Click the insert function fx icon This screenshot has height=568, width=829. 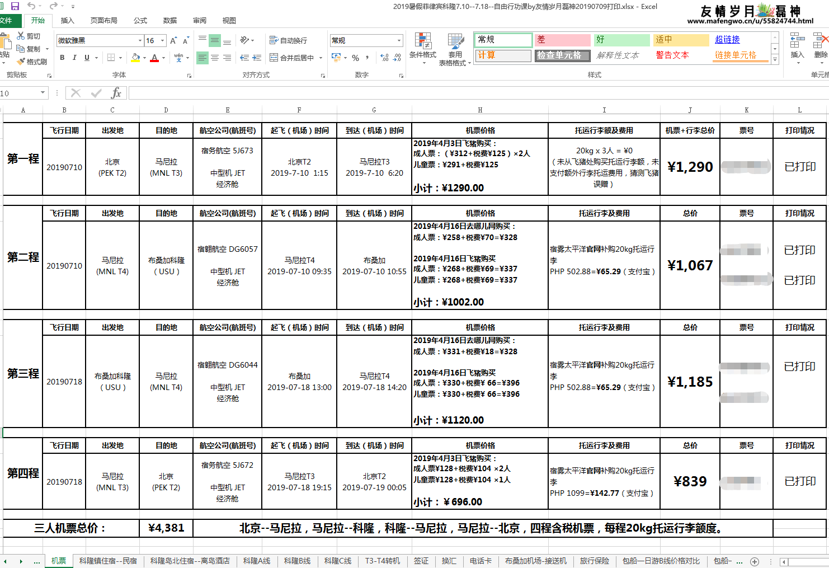[x=116, y=93]
